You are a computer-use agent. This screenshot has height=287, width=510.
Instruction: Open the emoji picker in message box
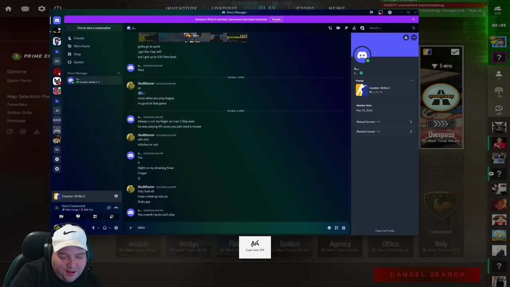[x=329, y=228]
